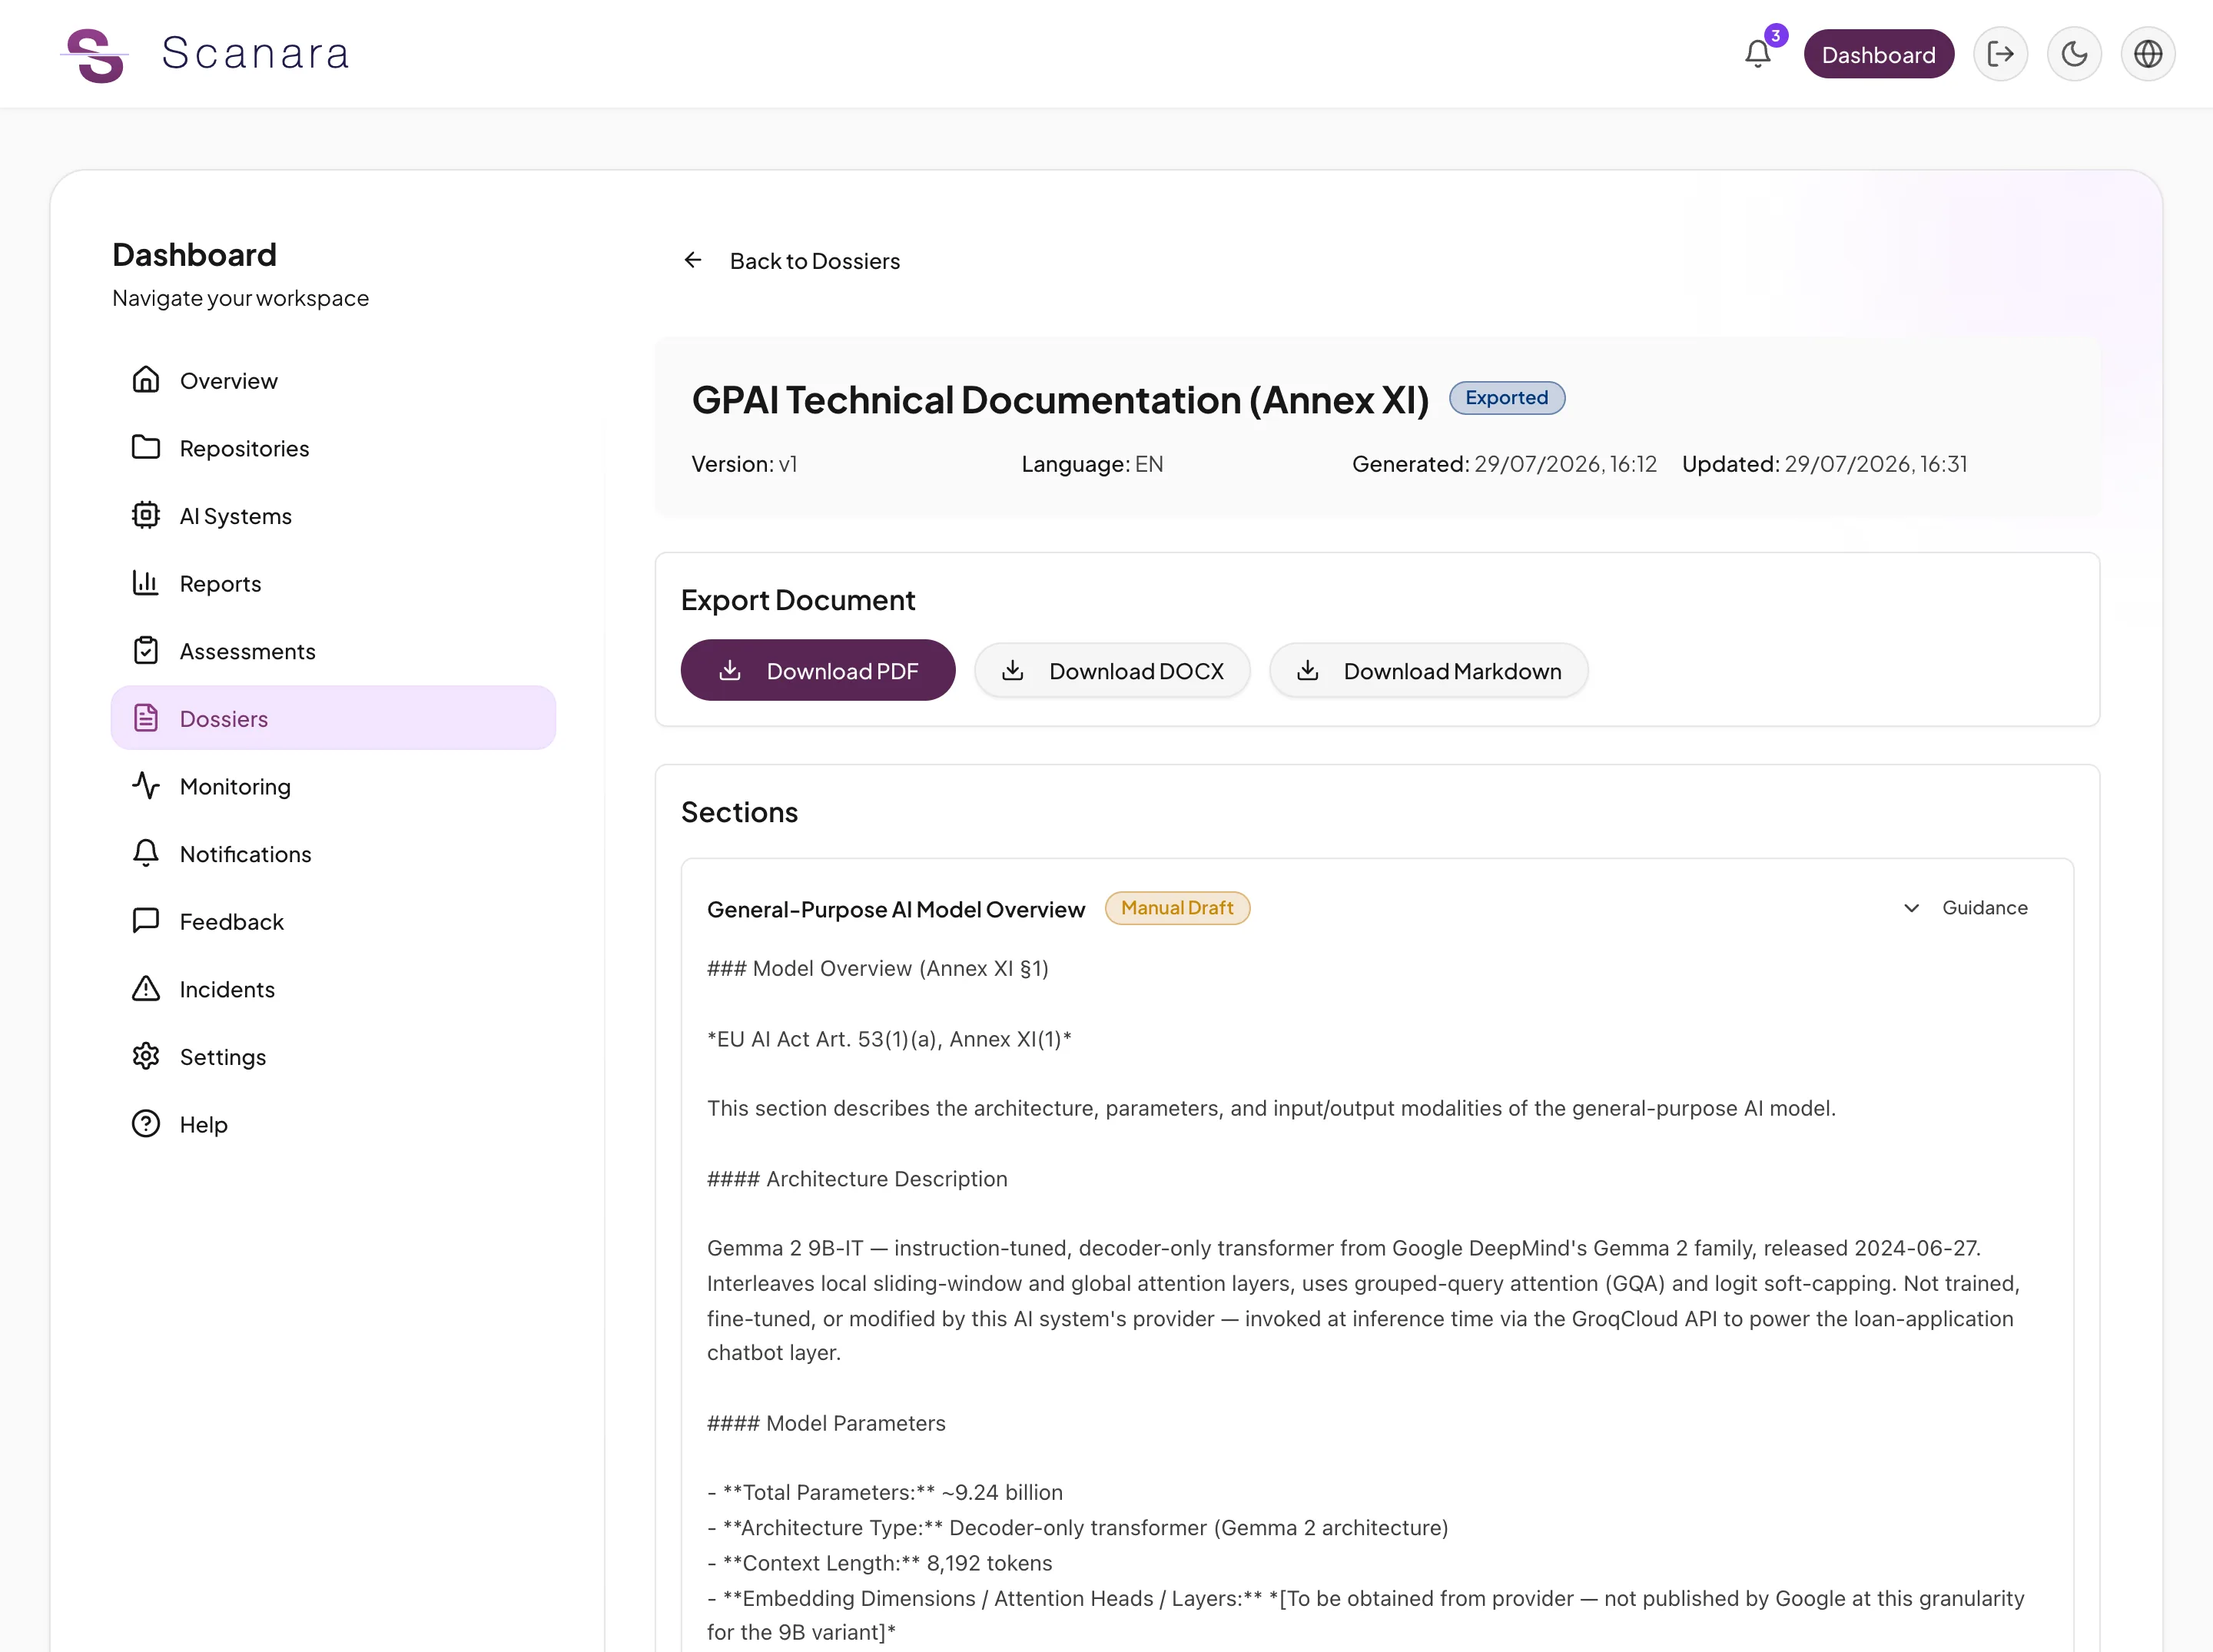Click the Scanara brand name text
Screen dimensions: 2213x1652
255,53
